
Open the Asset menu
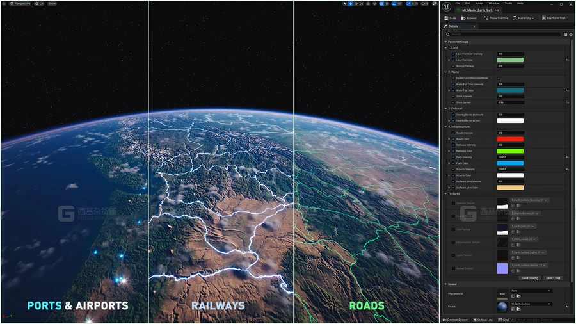coord(479,3)
